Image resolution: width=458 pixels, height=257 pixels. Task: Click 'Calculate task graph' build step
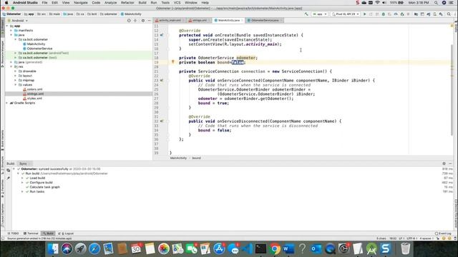[44, 187]
